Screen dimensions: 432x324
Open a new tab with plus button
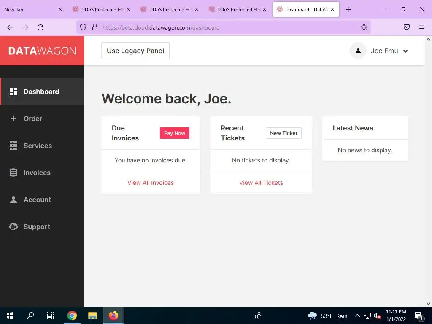(348, 10)
